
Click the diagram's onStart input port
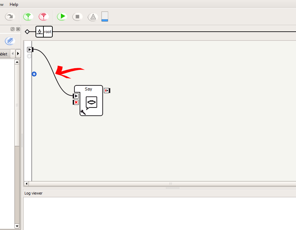pyautogui.click(x=30, y=50)
